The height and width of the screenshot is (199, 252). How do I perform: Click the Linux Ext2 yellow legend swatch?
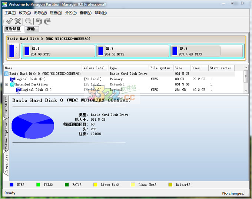(96, 185)
